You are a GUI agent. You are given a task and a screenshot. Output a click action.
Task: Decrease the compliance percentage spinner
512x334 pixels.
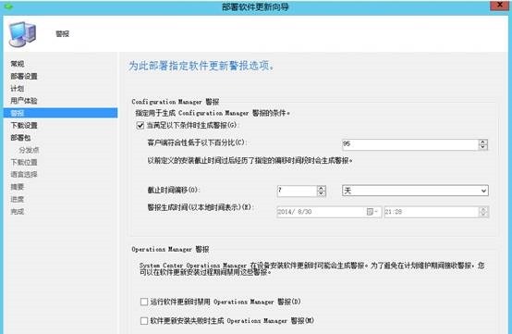pos(483,147)
